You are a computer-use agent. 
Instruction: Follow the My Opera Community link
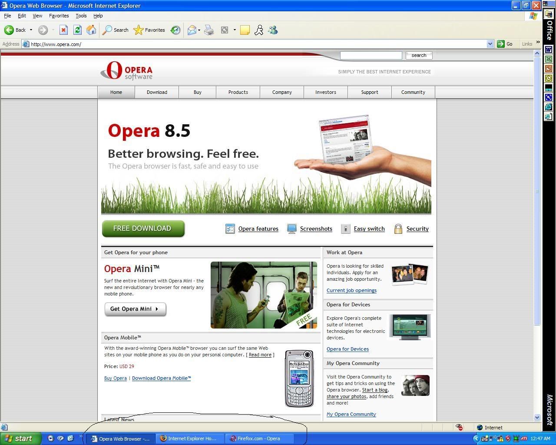351,414
